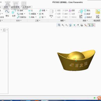Click the Mirror (镜像) button

(x=58, y=10)
